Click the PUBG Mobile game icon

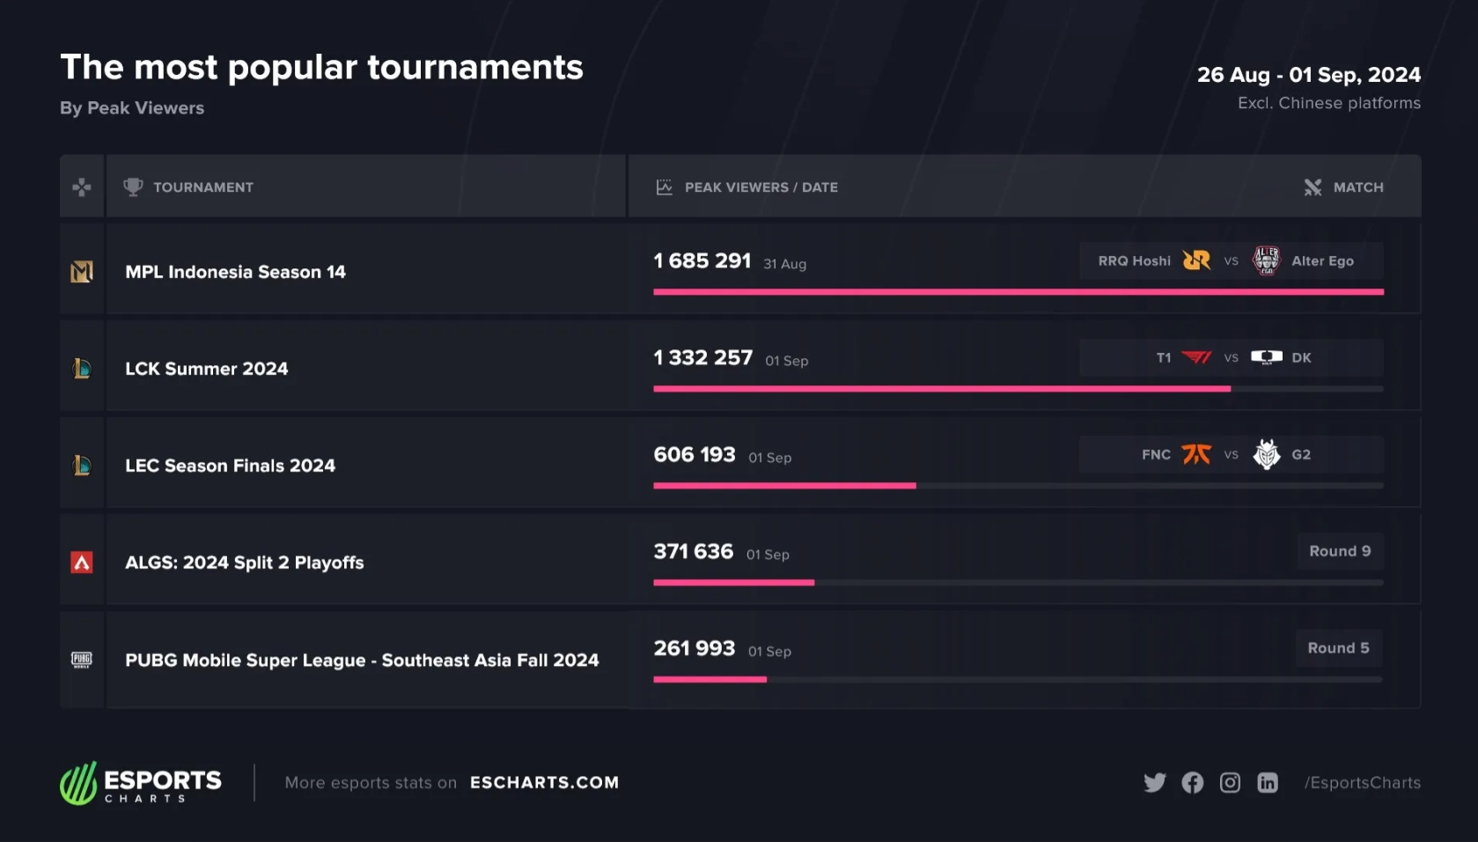tap(82, 660)
